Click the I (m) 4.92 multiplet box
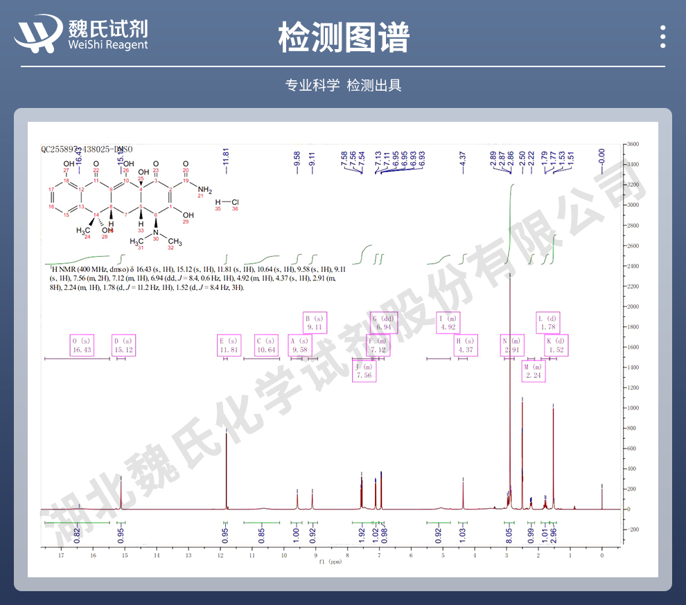This screenshot has height=605, width=686. (448, 323)
